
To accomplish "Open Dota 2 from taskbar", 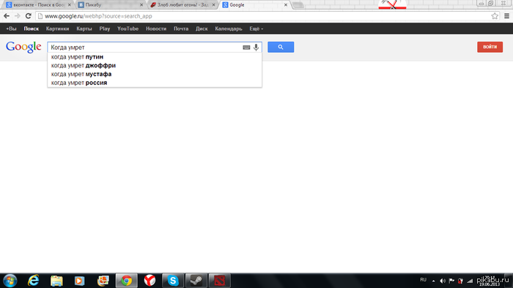I will point(220,281).
